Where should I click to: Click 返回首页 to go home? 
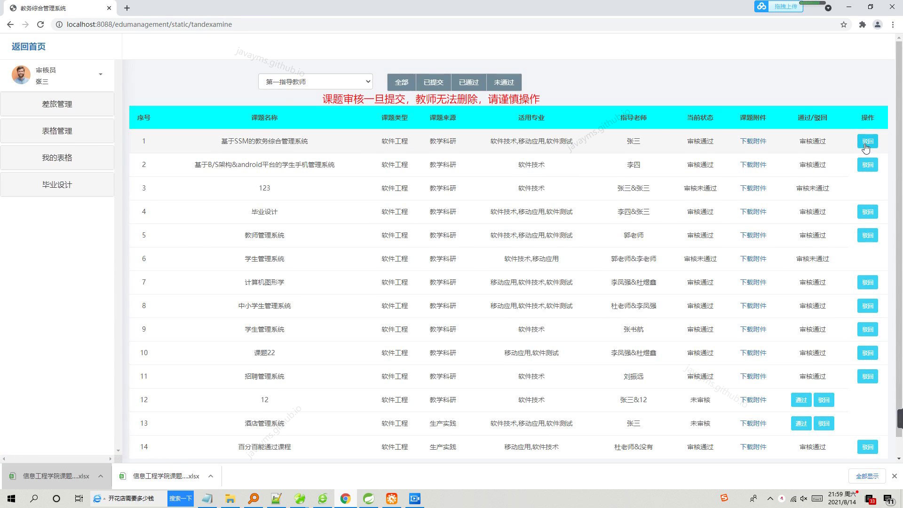pos(28,46)
